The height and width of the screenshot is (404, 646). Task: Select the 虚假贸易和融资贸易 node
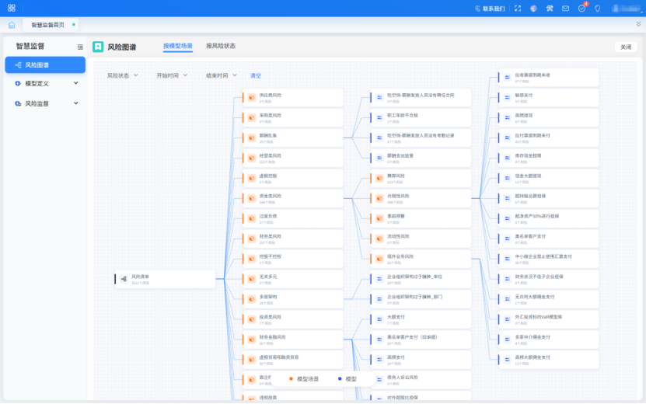pyautogui.click(x=293, y=360)
